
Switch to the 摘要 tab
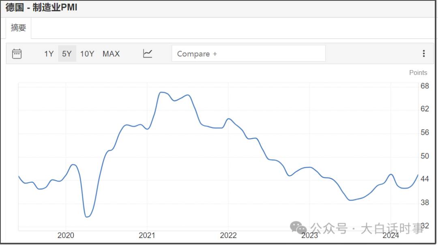pos(18,28)
